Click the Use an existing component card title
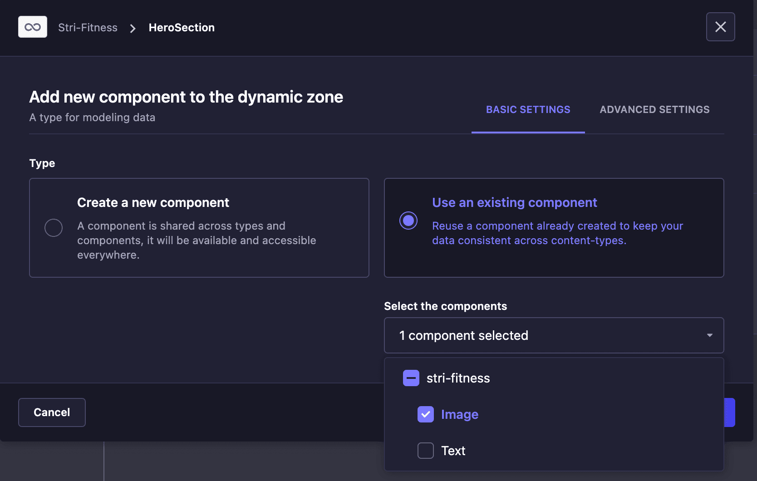Viewport: 757px width, 481px height. (x=514, y=202)
